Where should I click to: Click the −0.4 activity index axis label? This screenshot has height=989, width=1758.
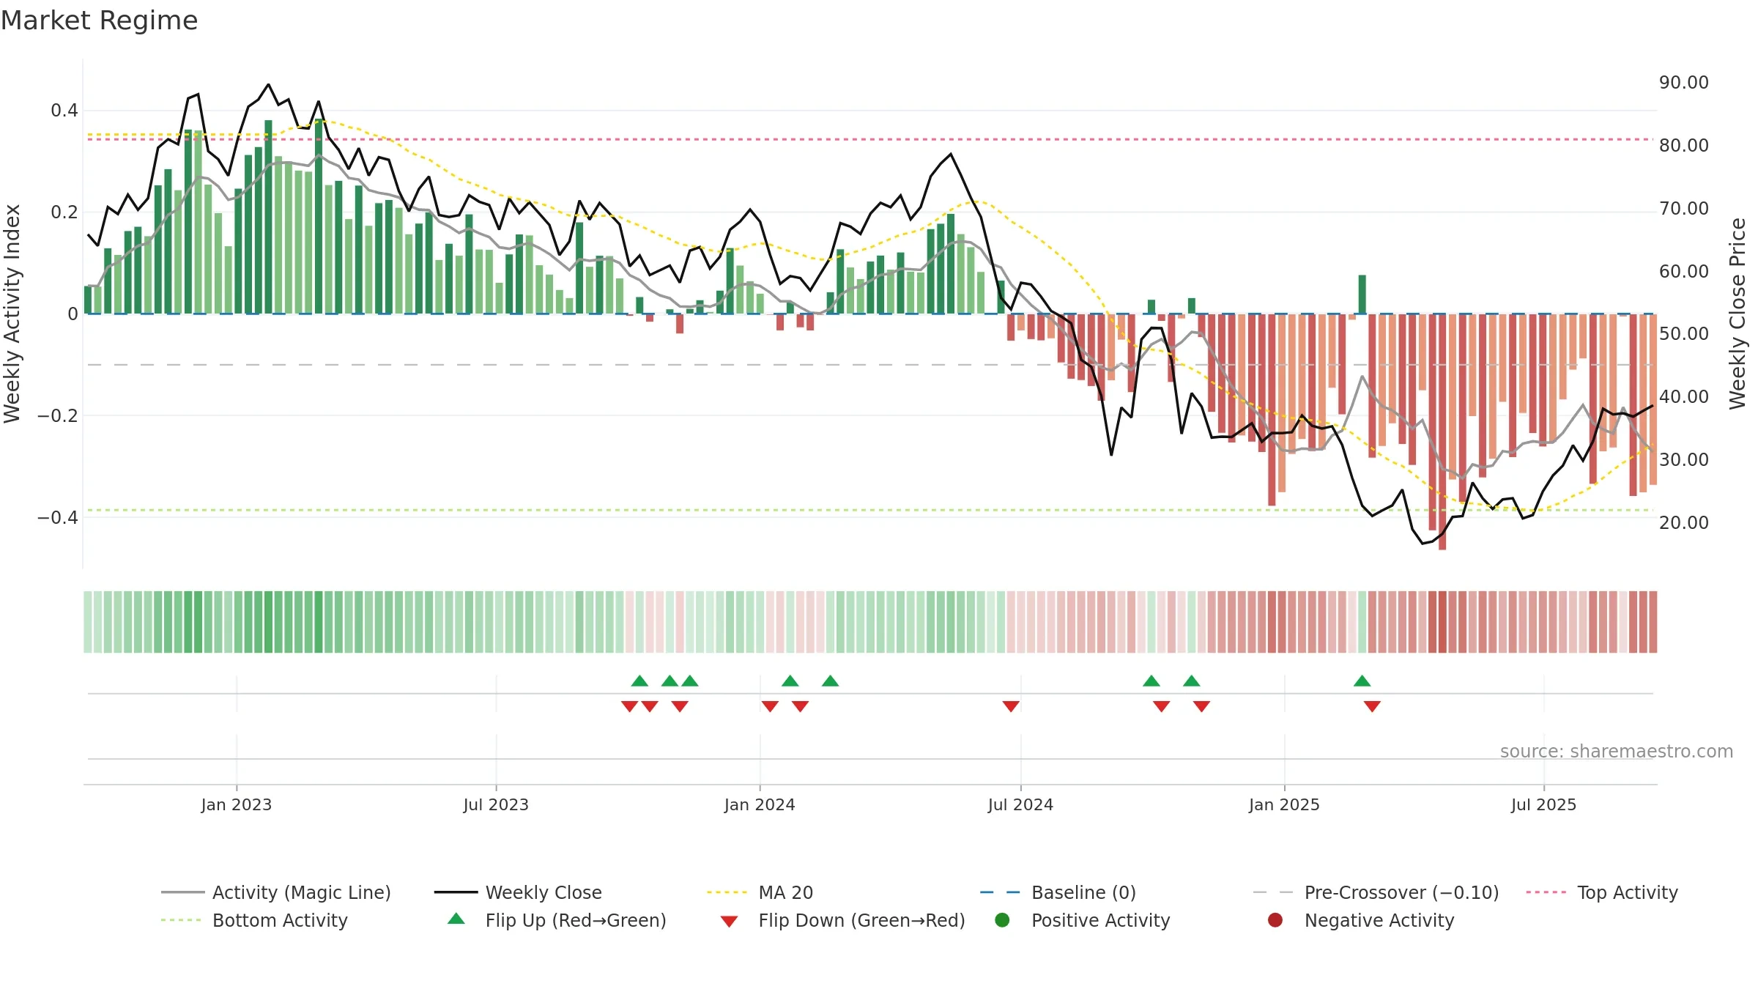point(57,518)
